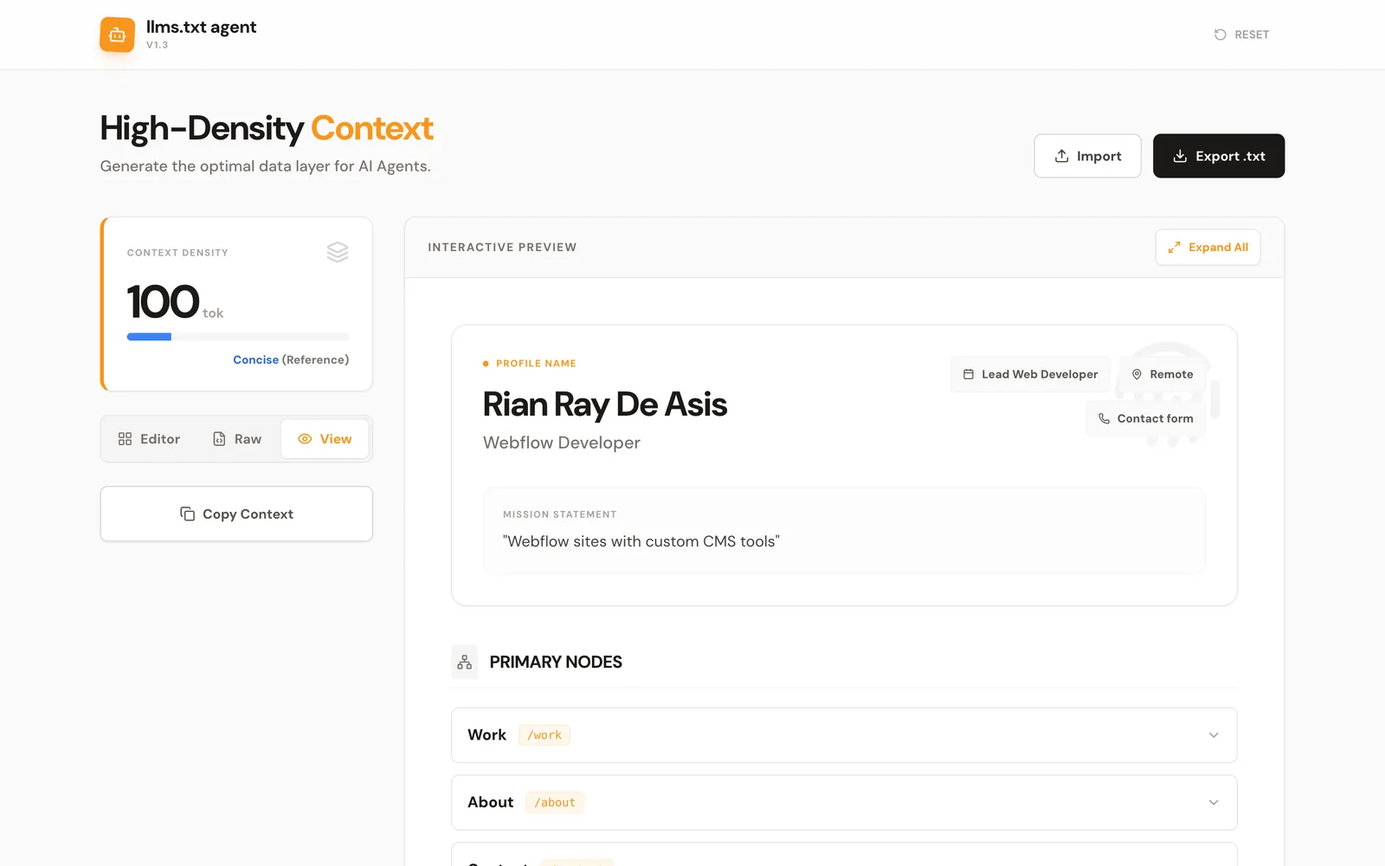Image resolution: width=1385 pixels, height=866 pixels.
Task: Click the /about path badge
Action: [555, 803]
